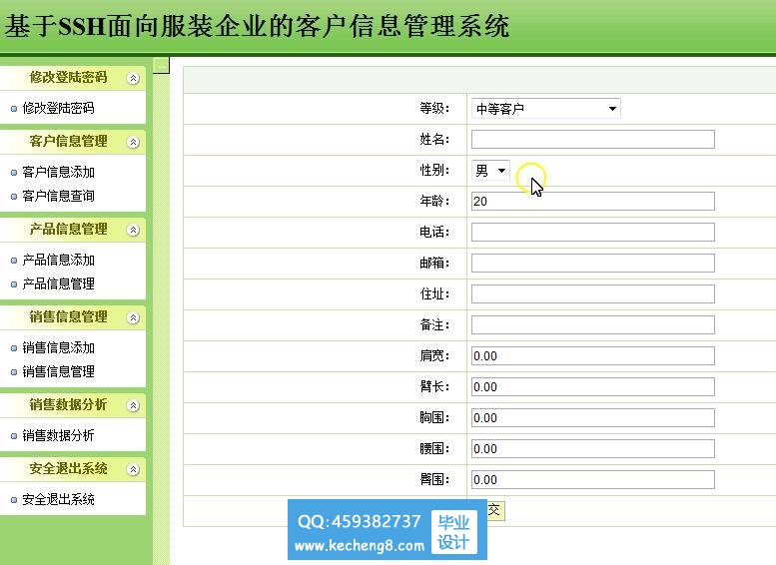This screenshot has width=776, height=565.
Task: Open 销售数据分析 link
Action: (x=58, y=435)
